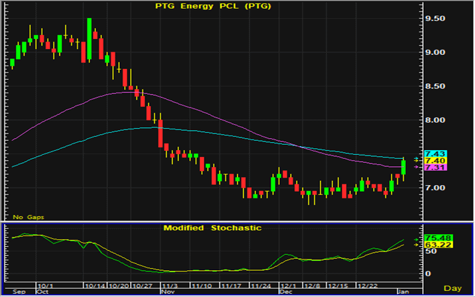Click the Modified Stochastic indicator title
The width and height of the screenshot is (475, 297).
click(213, 228)
